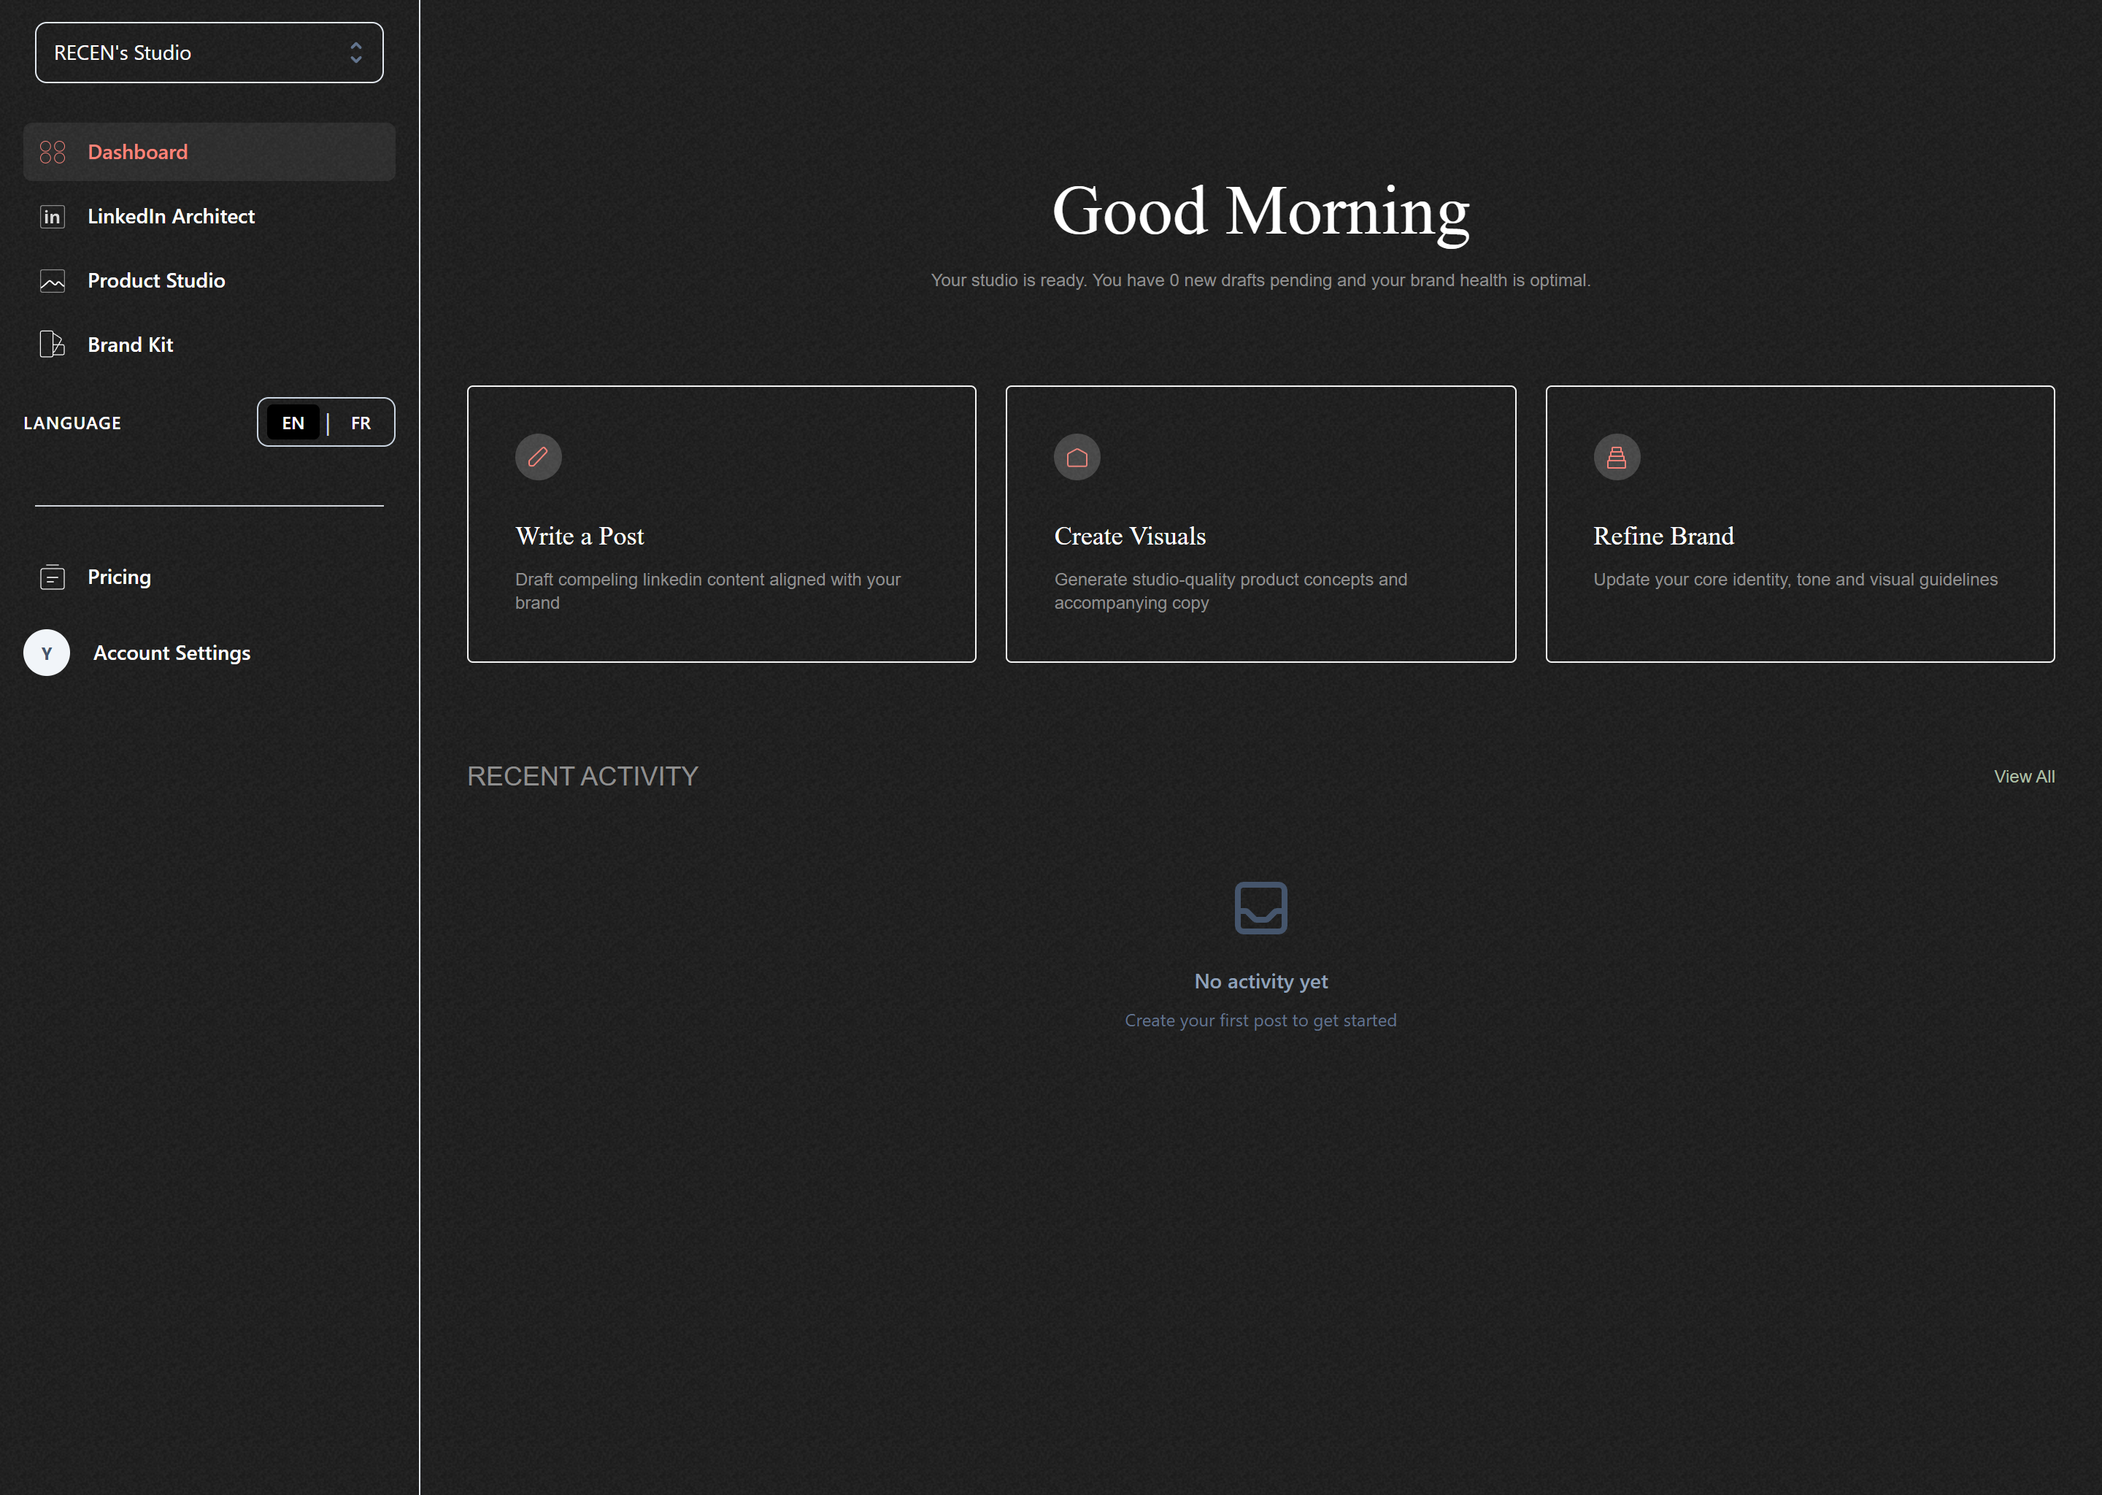2102x1495 pixels.
Task: Open the Dashboard grid icon
Action: click(x=53, y=151)
